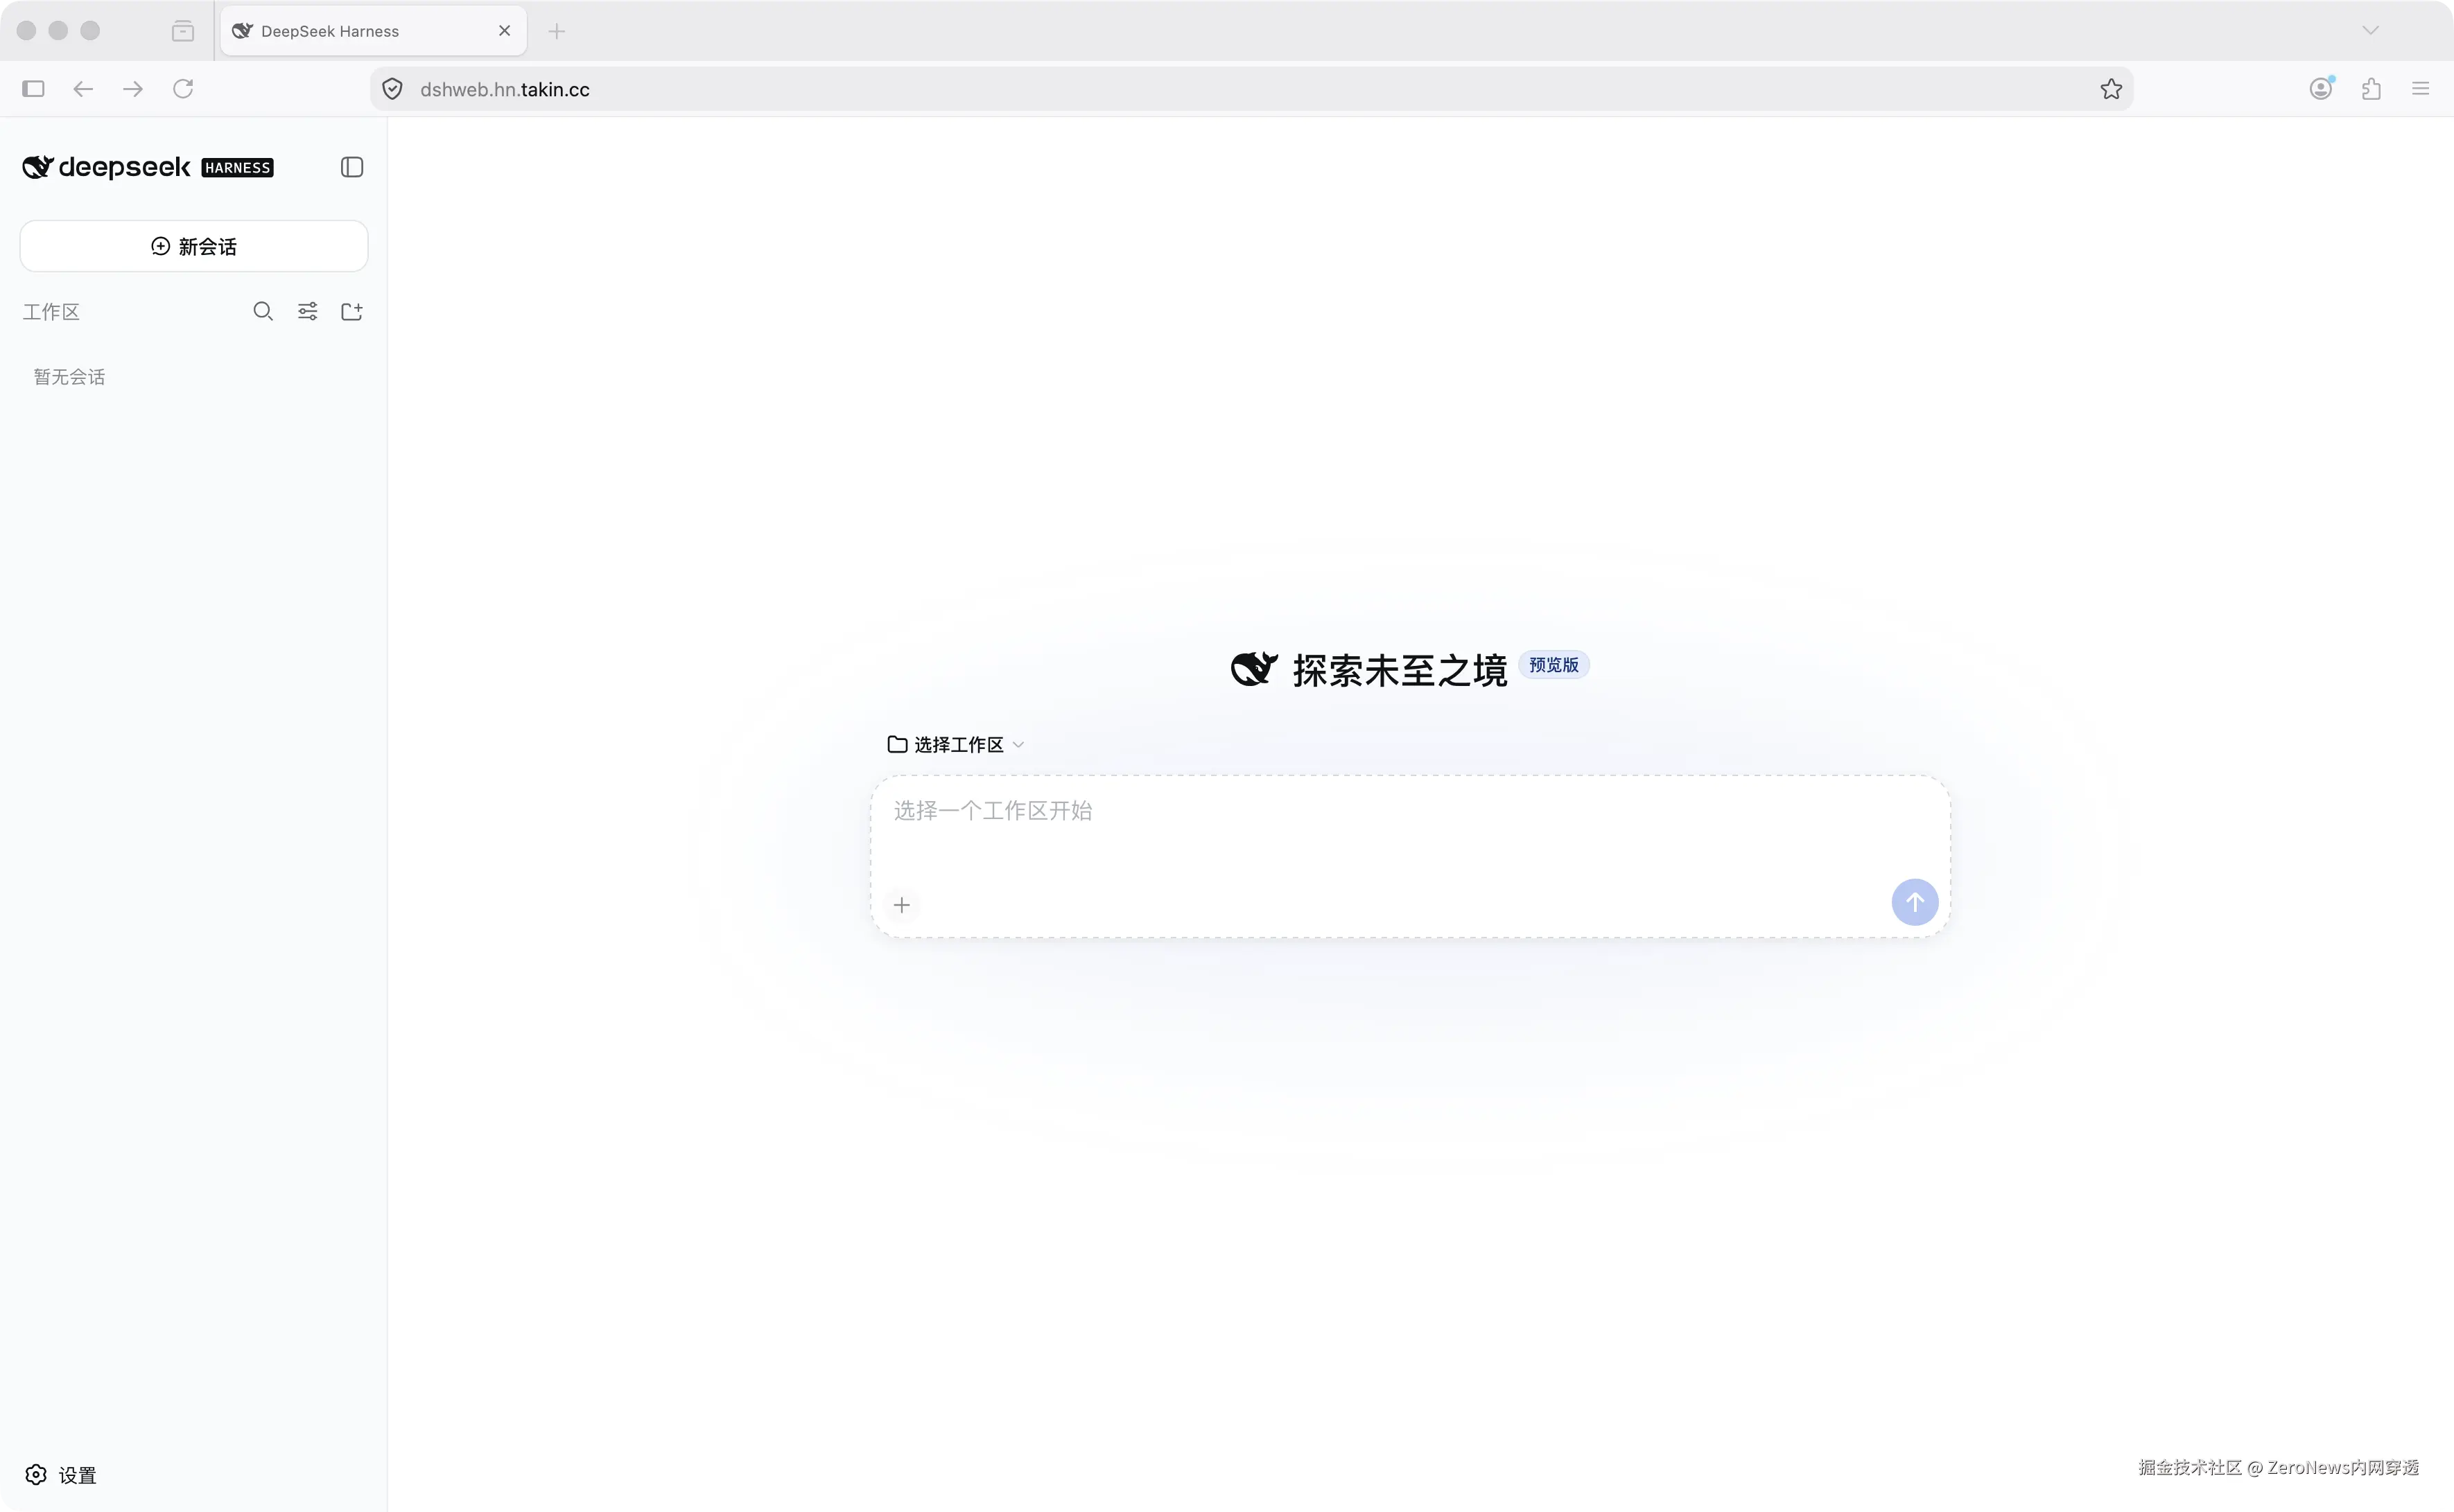Click the 探索未至之境 heading

coord(1400,670)
